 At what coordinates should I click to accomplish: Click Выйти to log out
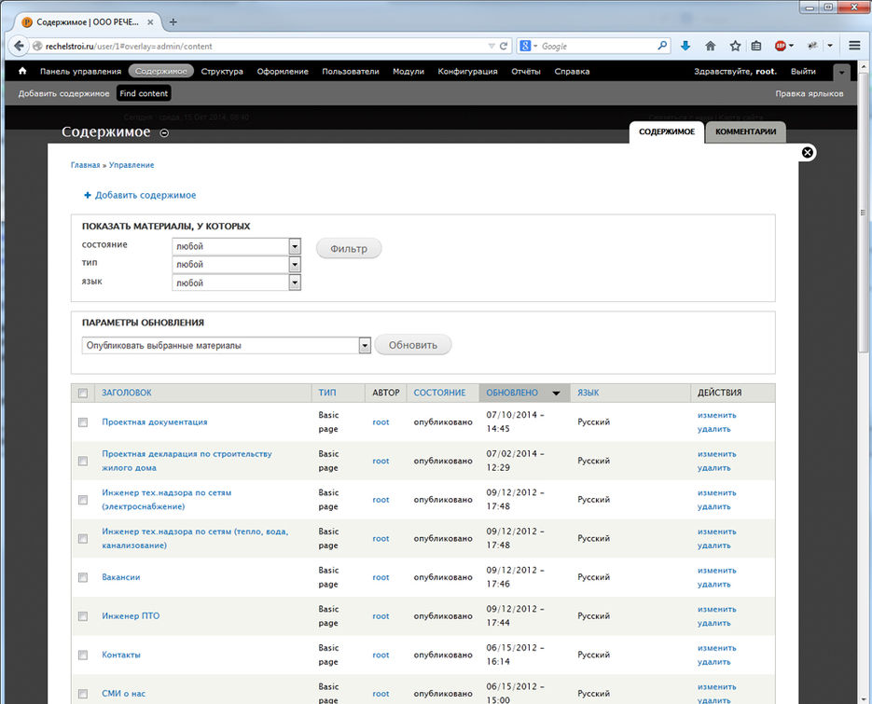tap(803, 71)
